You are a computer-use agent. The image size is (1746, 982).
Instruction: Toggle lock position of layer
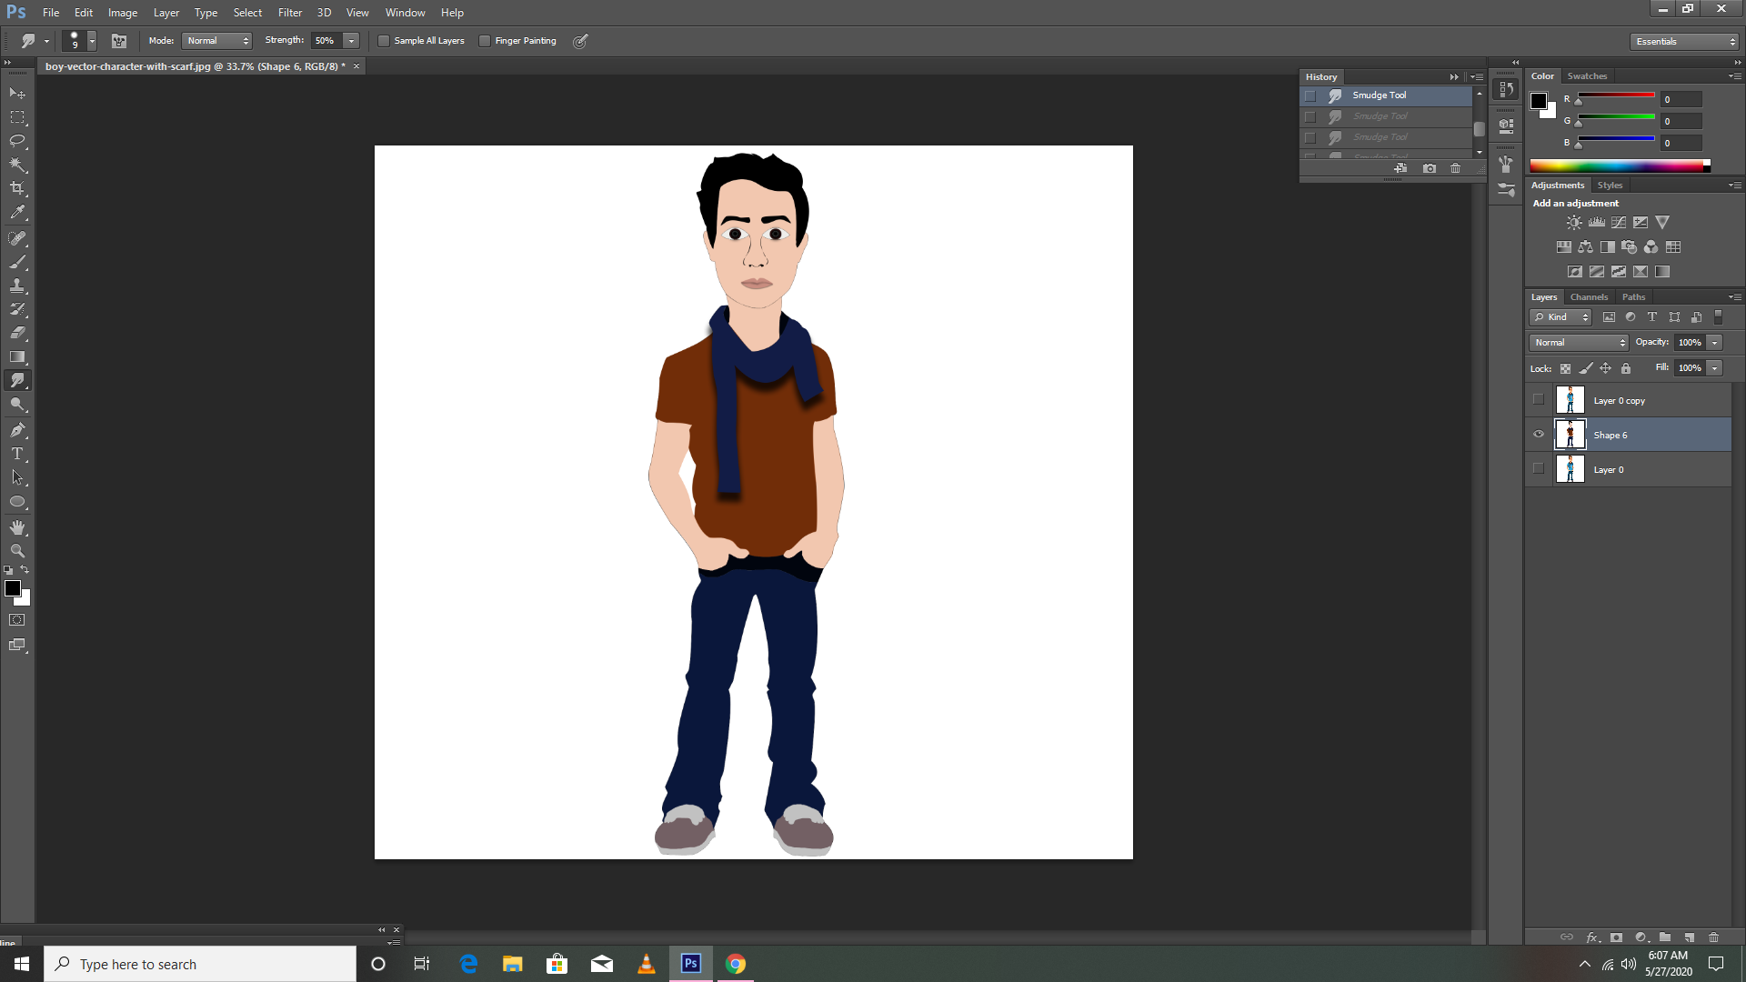tap(1606, 368)
